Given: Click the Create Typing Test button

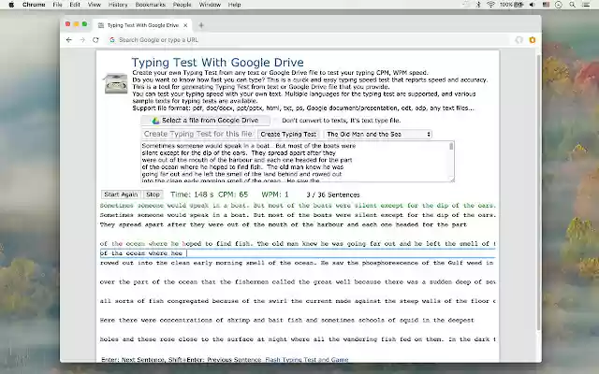Looking at the screenshot, I should [288, 135].
